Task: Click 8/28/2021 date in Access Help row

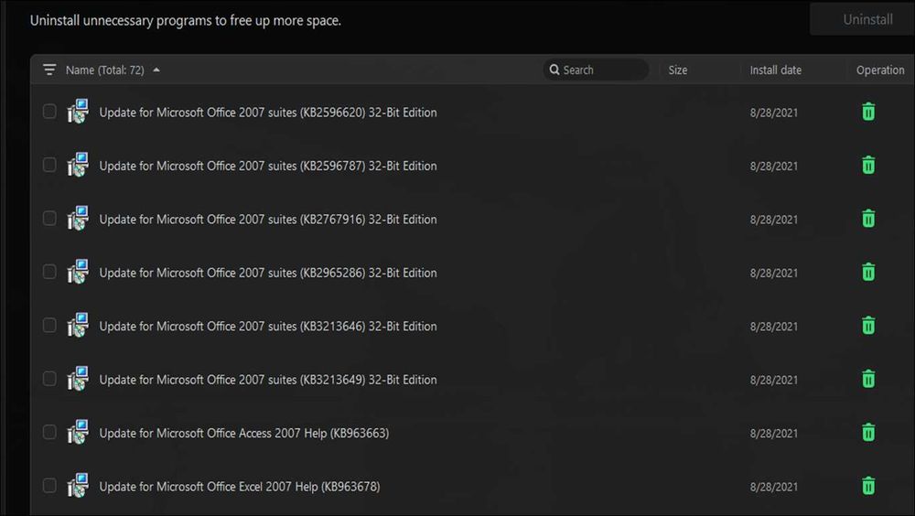Action: coord(774,434)
